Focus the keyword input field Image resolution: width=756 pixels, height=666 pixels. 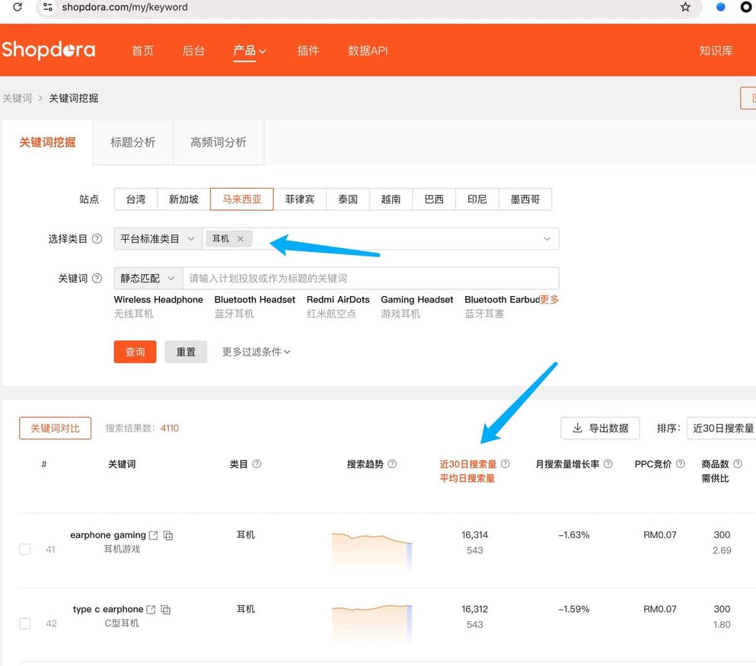coord(371,279)
